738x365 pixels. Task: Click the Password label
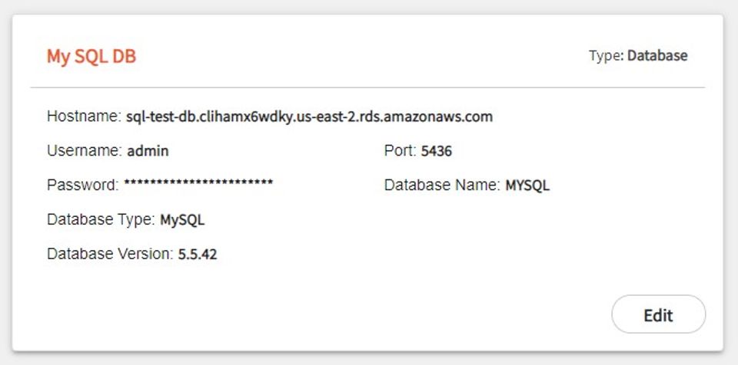tap(83, 186)
